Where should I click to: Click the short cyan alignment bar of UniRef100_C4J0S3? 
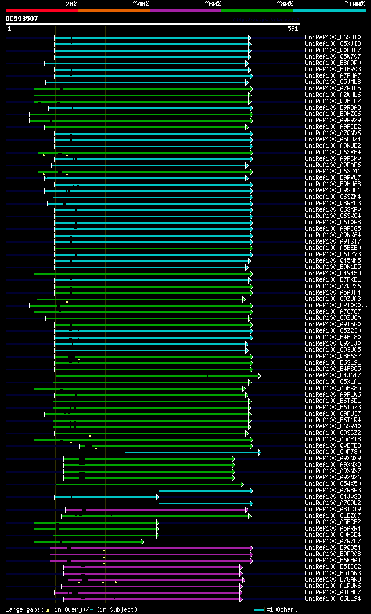coord(107,497)
